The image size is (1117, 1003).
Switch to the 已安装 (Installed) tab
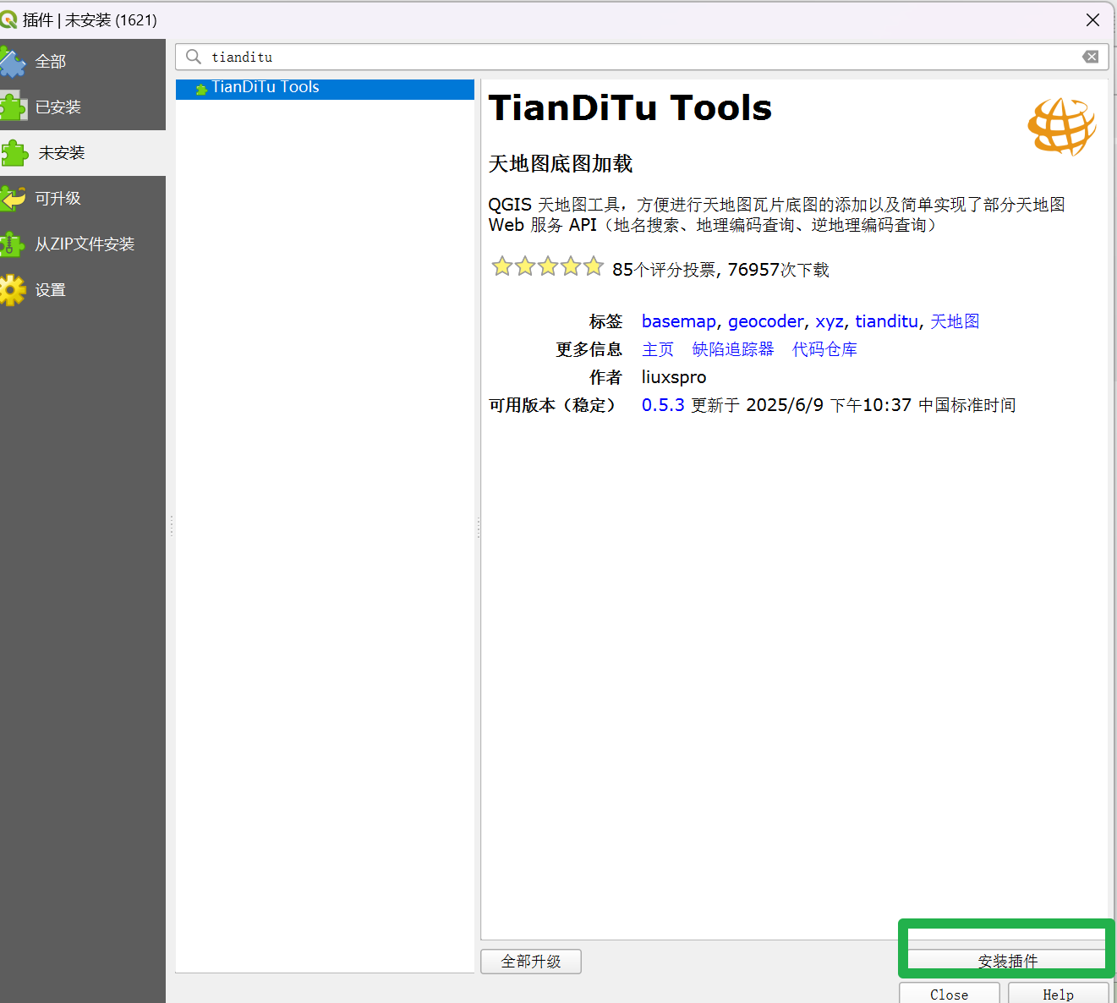click(x=83, y=107)
